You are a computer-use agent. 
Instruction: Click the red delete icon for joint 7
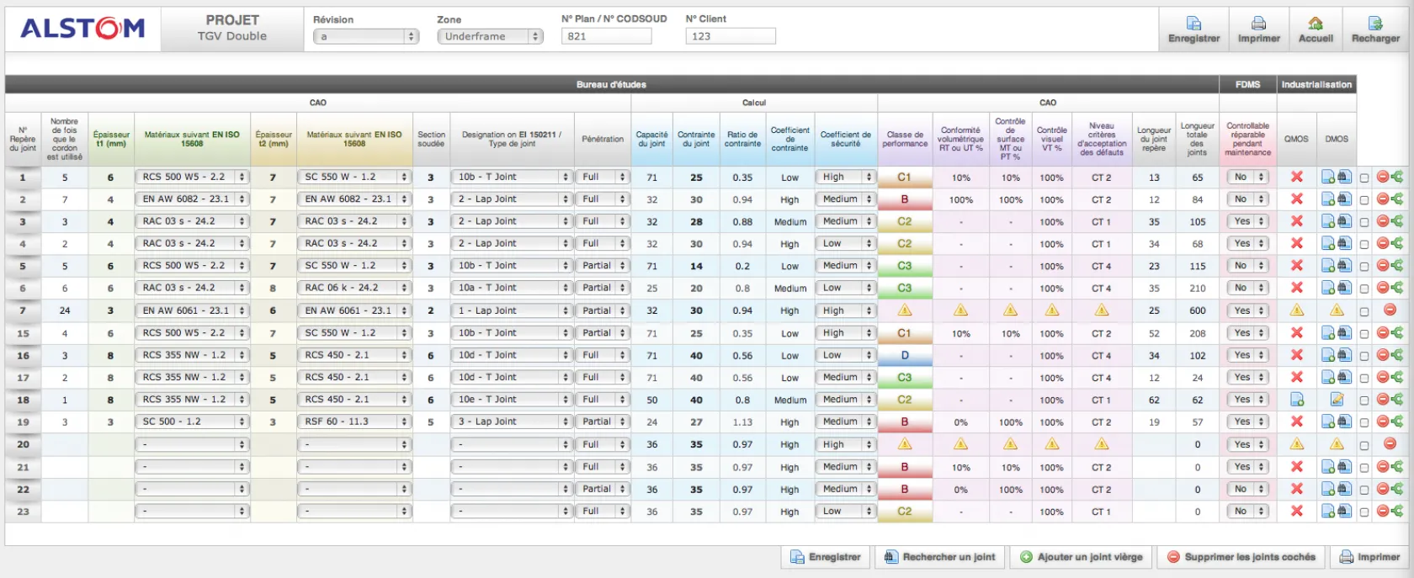(1390, 310)
